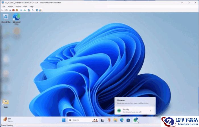Click the Shut Down (red) toolbar icon
This screenshot has height=127, width=199.
pos(13,10)
